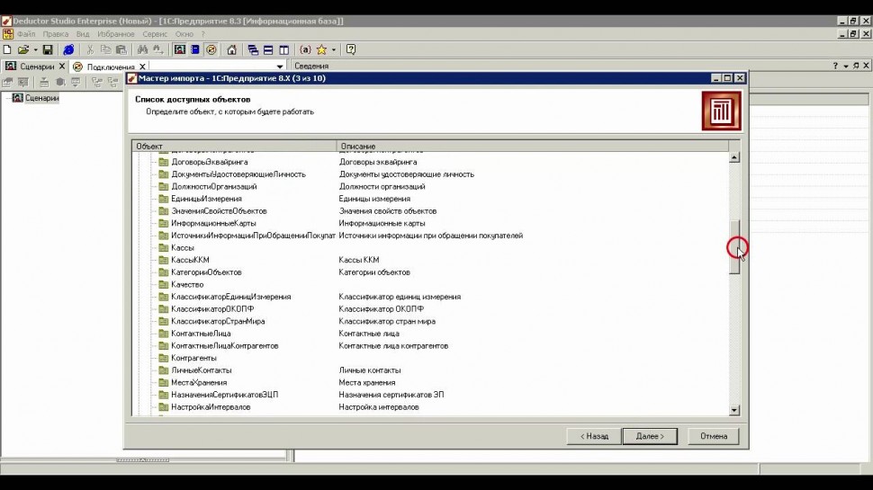The width and height of the screenshot is (873, 490).
Task: Open dropdown arrow next to Open folder icon
Action: click(35, 49)
